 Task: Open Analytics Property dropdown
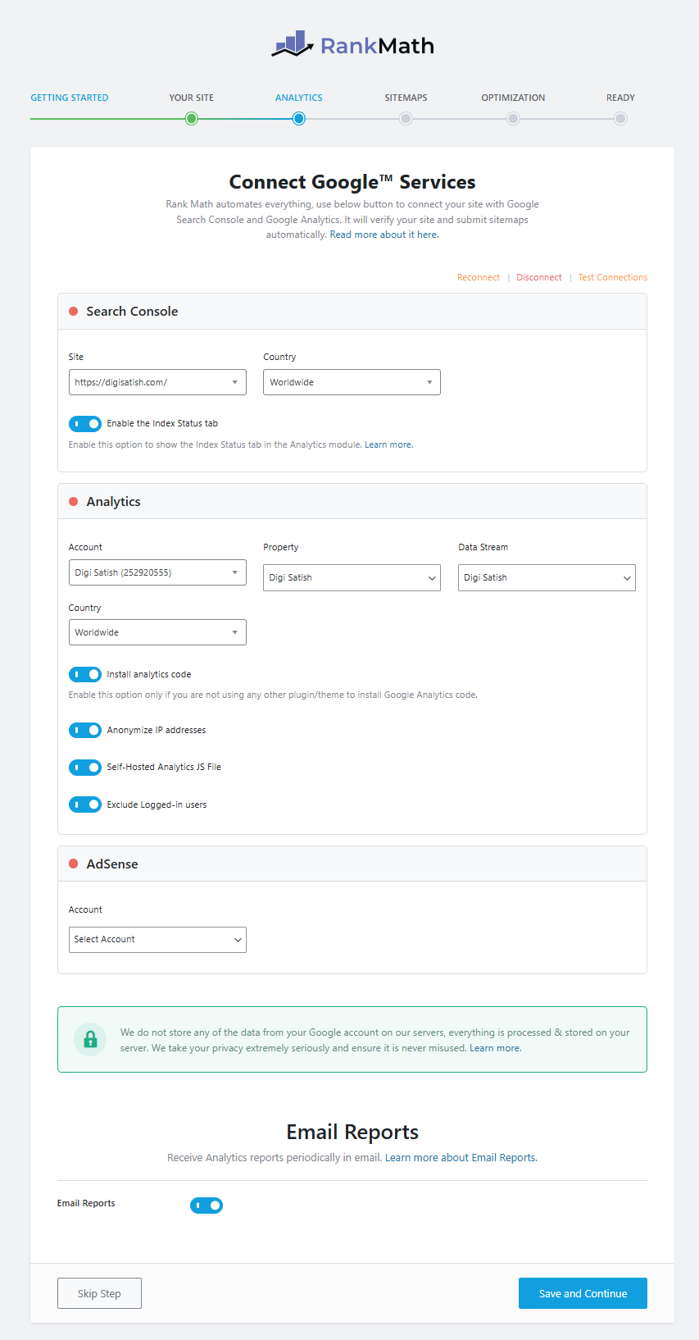(352, 577)
